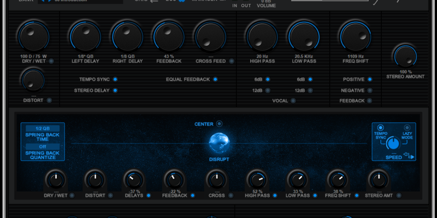Click the Disrupt Delays mini knob at -37 %
Screen dimensions: 437x218
coord(134,180)
